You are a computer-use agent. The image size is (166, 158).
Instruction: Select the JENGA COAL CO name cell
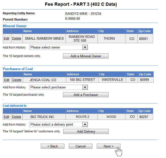tap(45, 80)
